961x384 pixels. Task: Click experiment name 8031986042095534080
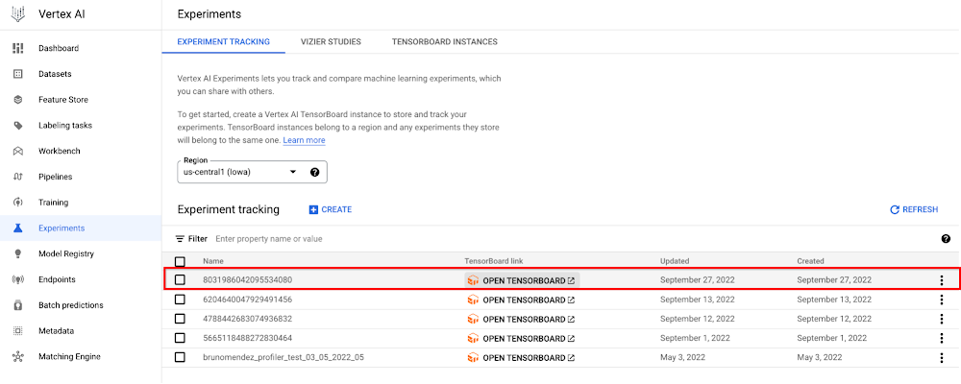pyautogui.click(x=247, y=280)
